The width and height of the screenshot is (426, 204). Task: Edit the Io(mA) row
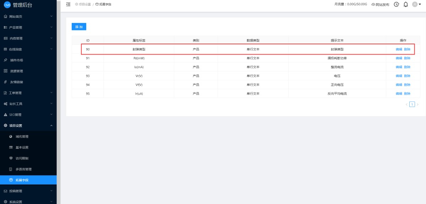[x=399, y=67]
